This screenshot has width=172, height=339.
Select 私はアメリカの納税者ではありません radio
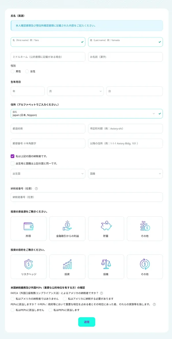tap(12, 299)
